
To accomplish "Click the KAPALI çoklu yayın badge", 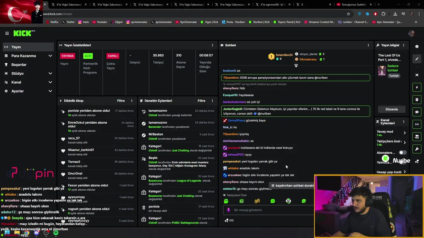I will (113, 56).
